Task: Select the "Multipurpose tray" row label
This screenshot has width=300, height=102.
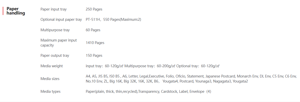Action: coord(55,30)
